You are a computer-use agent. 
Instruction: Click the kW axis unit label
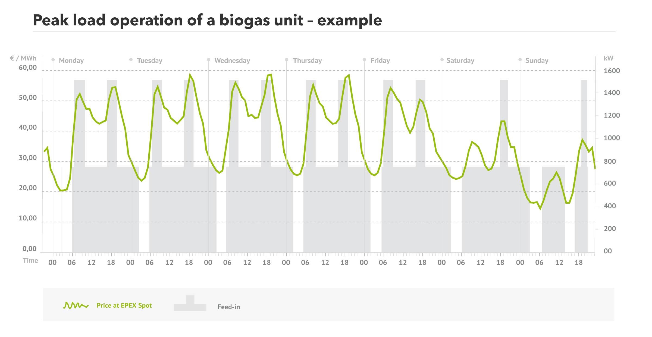coord(608,58)
